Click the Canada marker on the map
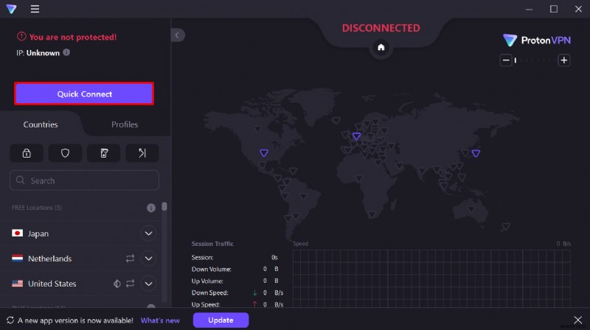 pyautogui.click(x=257, y=129)
